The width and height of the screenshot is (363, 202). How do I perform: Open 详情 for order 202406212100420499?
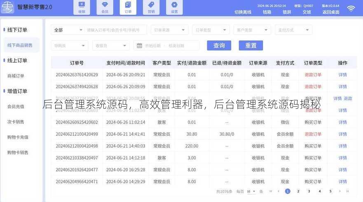(343, 134)
